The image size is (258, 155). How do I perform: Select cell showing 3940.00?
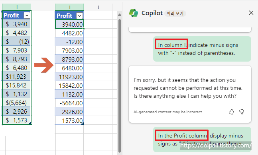point(70,24)
